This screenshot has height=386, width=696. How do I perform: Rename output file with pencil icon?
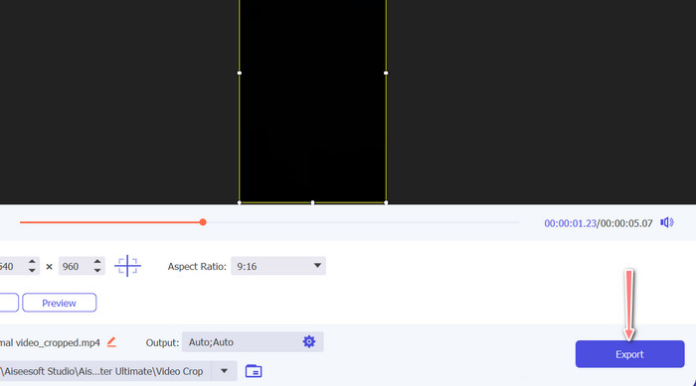point(111,342)
